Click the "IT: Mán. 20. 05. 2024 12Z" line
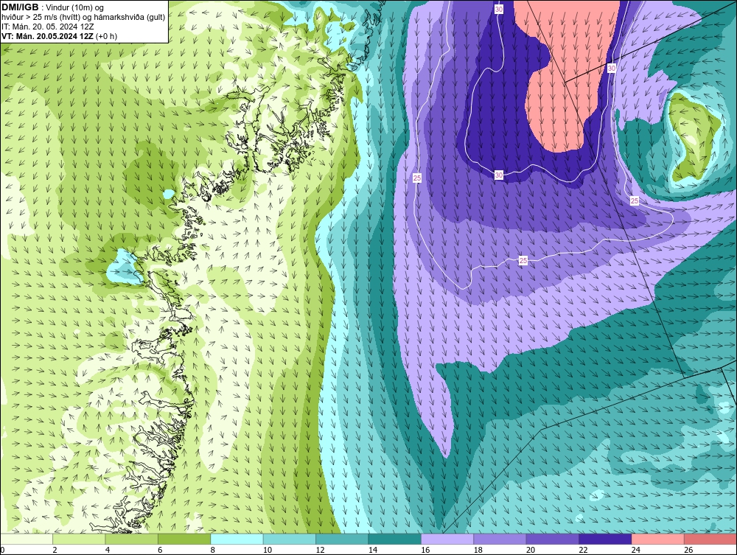The width and height of the screenshot is (737, 555). (x=47, y=27)
